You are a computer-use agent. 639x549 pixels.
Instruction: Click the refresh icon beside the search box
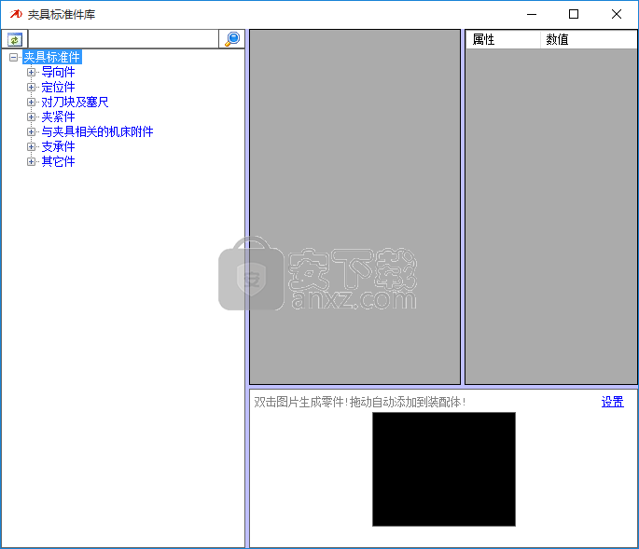15,39
